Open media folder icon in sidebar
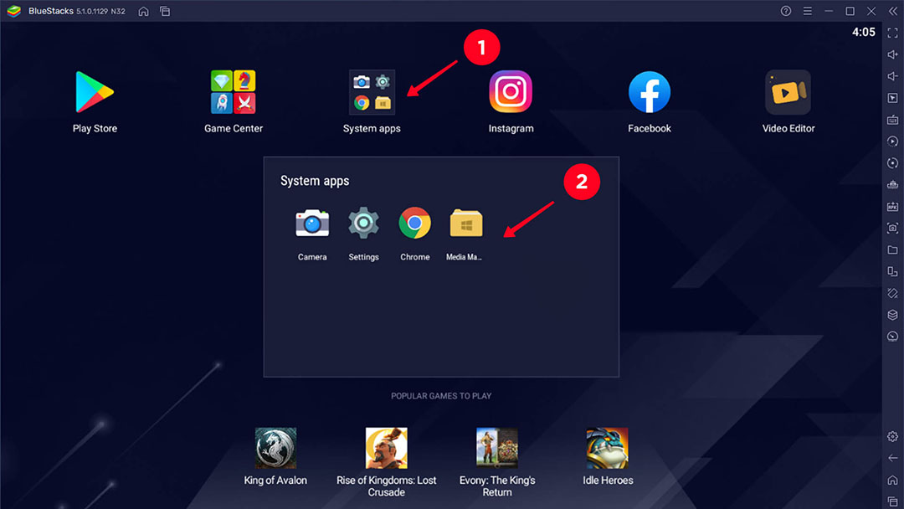Screen dimensions: 904x509 (892, 249)
